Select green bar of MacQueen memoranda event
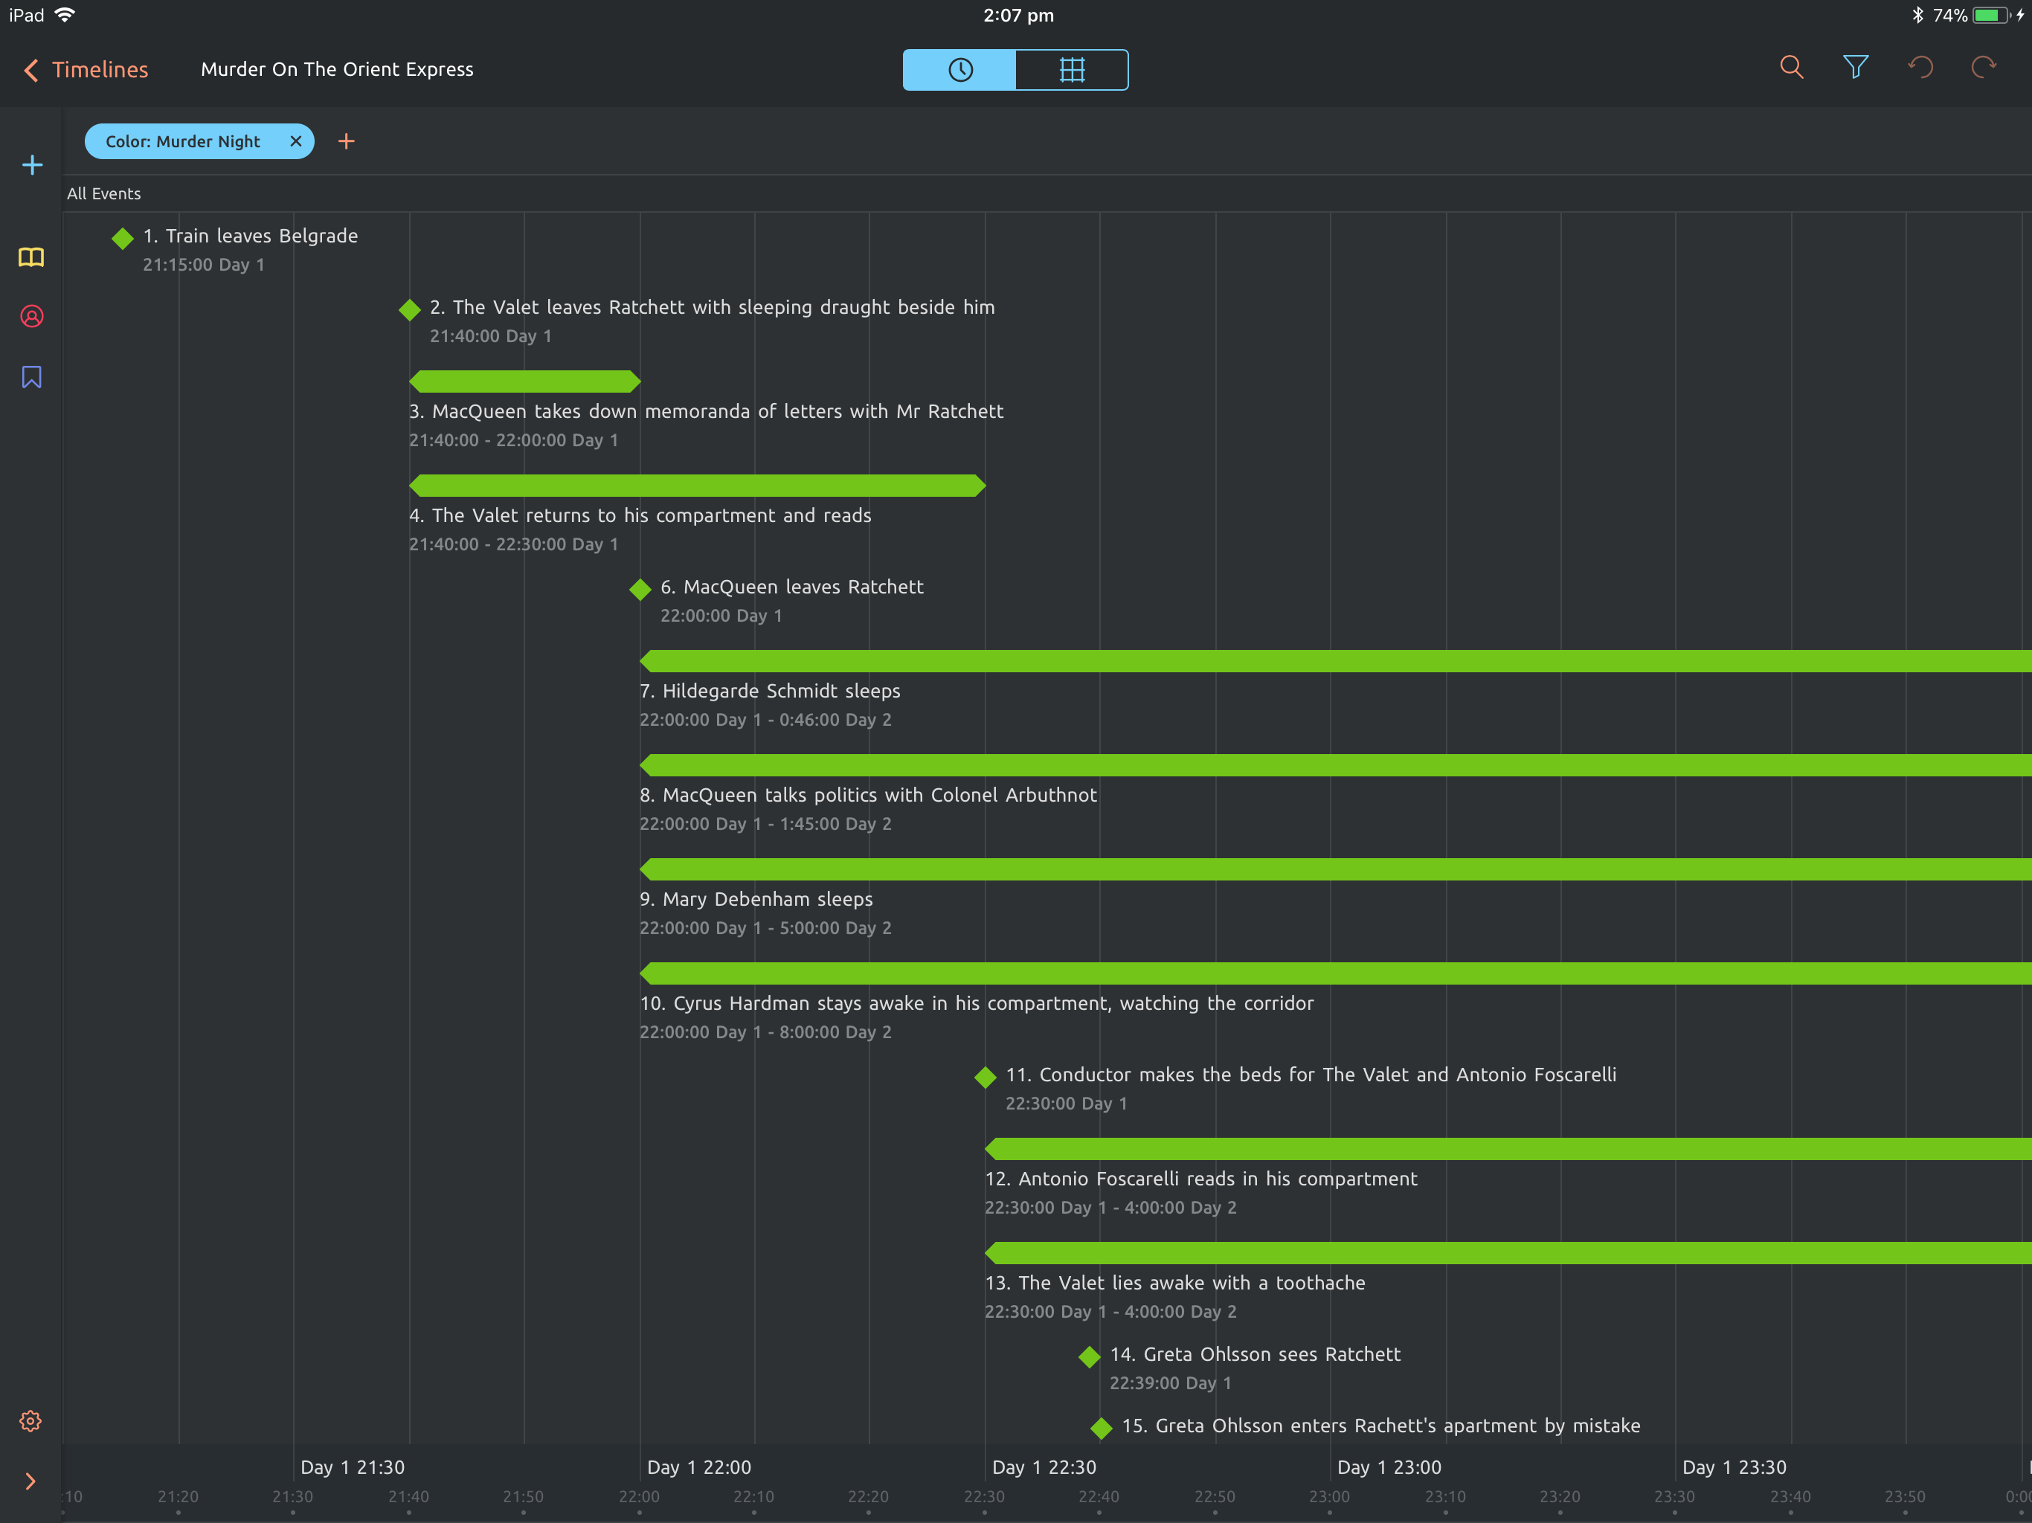 [524, 381]
